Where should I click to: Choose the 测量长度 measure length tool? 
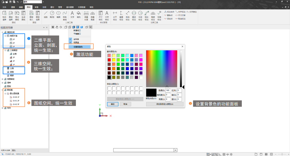[86, 15]
